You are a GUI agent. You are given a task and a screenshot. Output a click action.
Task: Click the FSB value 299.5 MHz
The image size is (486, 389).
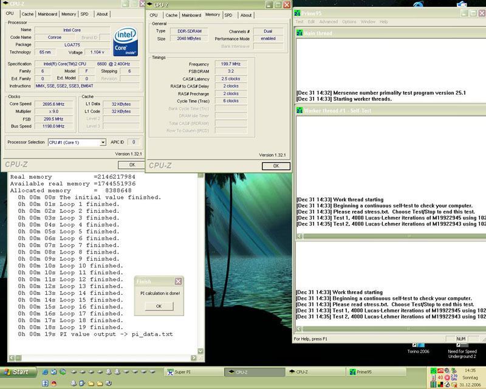tap(53, 119)
